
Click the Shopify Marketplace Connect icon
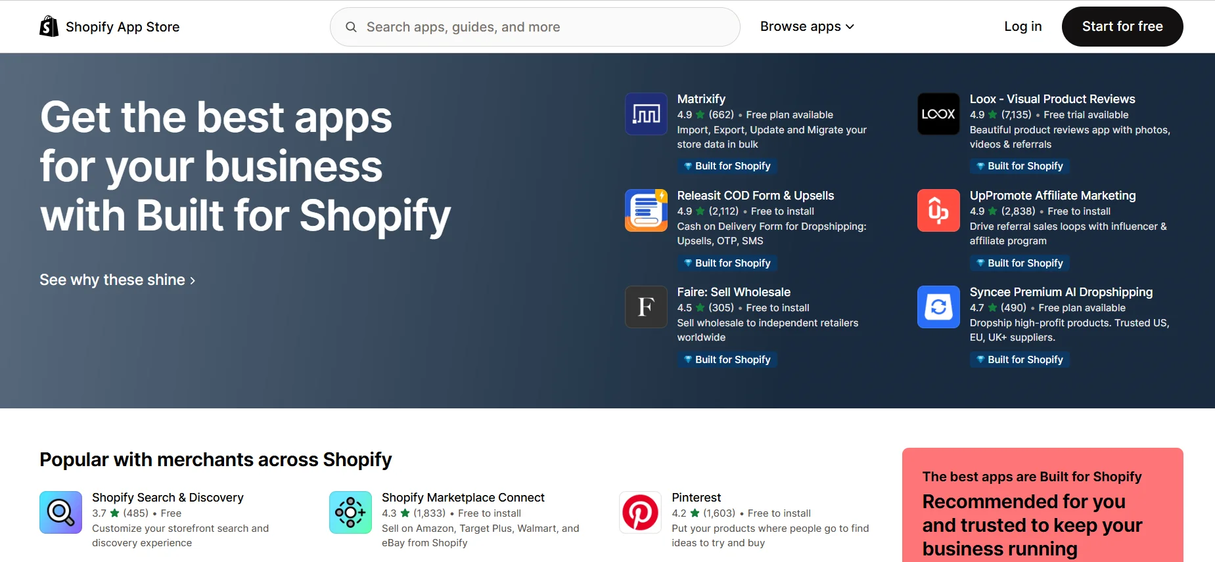point(350,512)
